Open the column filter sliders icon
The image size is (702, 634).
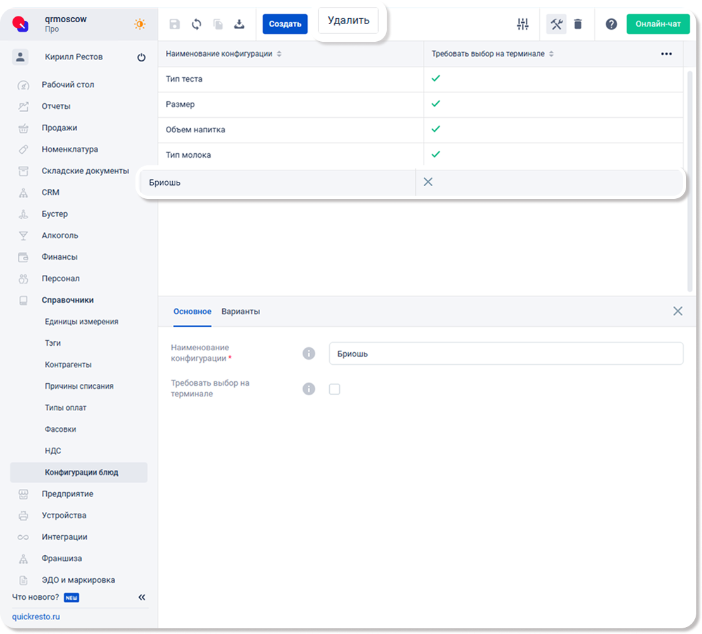523,23
